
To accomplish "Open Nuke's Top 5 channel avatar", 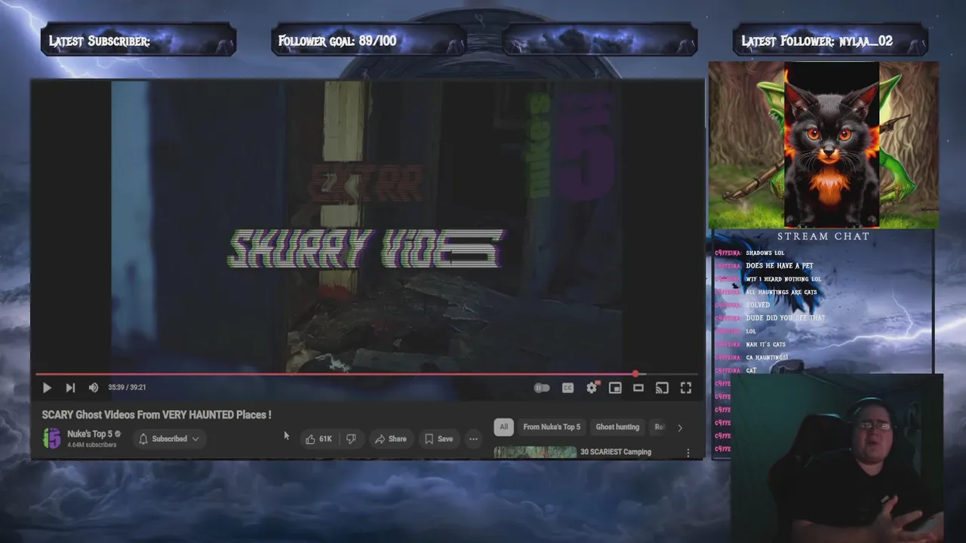I will (x=51, y=438).
